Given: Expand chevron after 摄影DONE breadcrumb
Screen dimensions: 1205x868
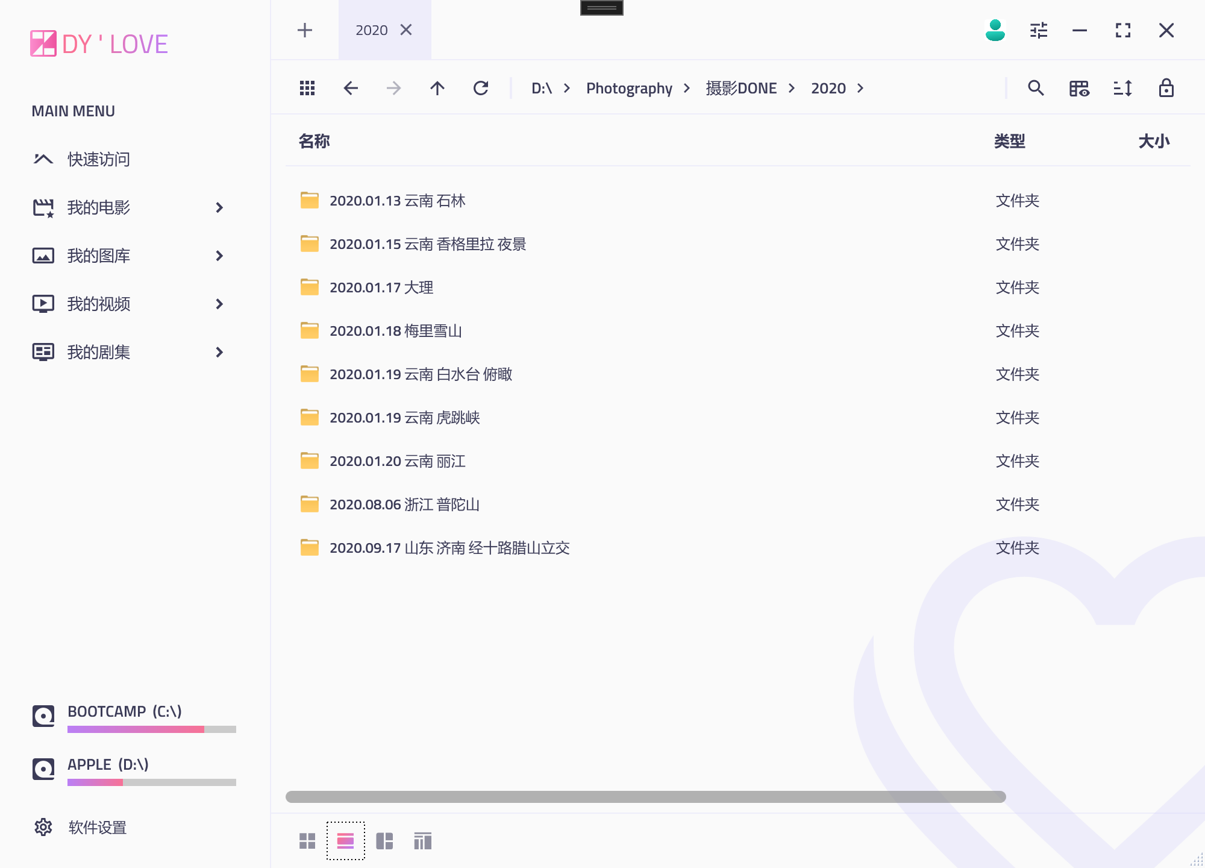Looking at the screenshot, I should tap(792, 89).
